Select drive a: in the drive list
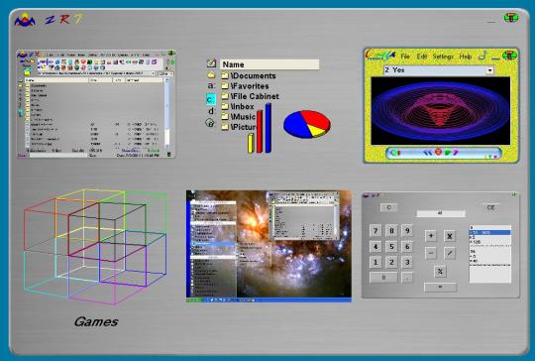 (212, 85)
